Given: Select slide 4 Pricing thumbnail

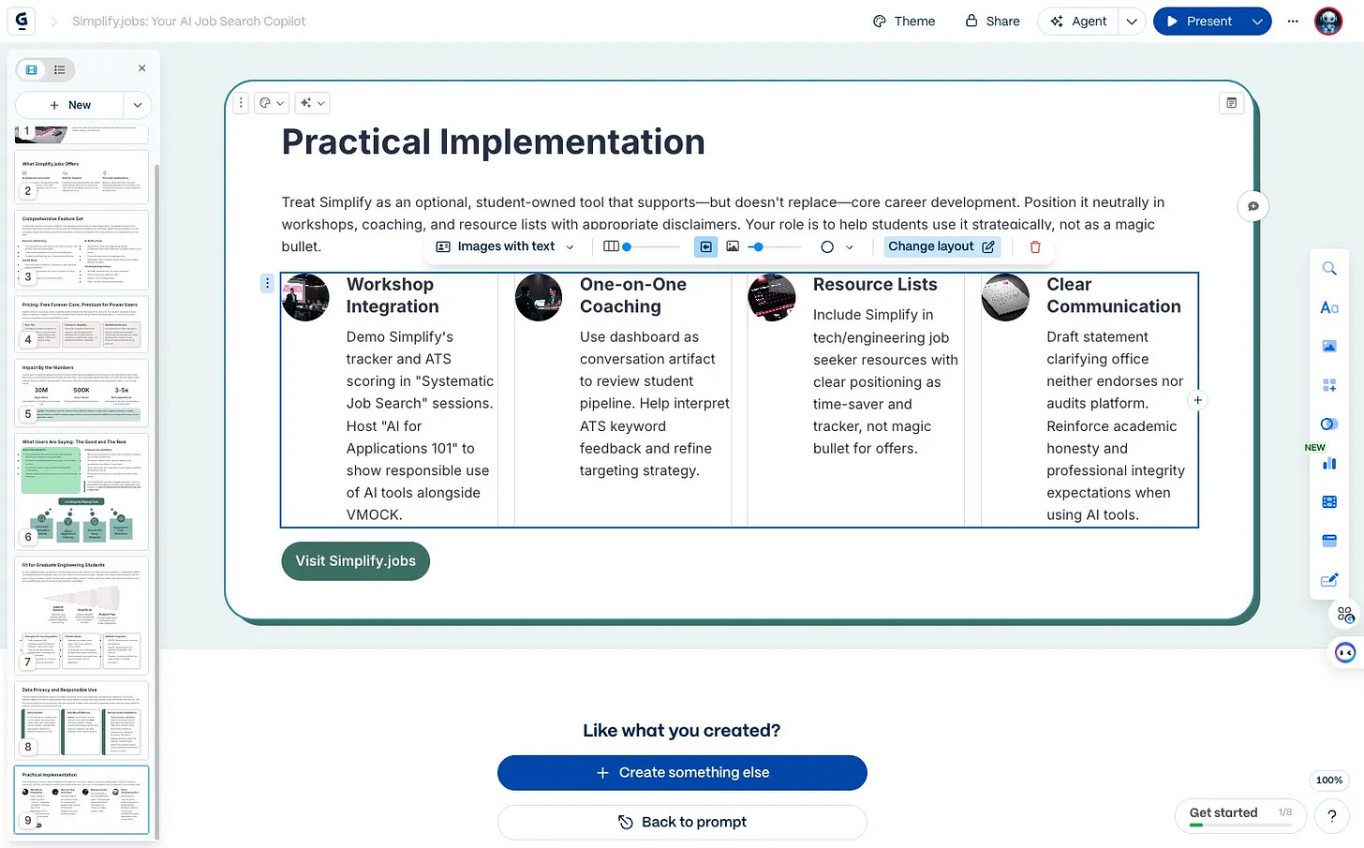Looking at the screenshot, I should pos(82,324).
